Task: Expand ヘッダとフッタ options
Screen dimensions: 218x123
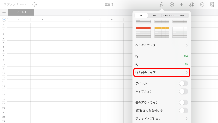Action: (161, 45)
